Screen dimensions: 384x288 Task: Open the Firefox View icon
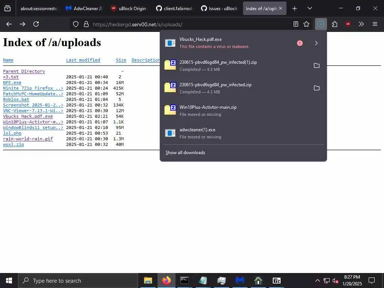coord(7,8)
